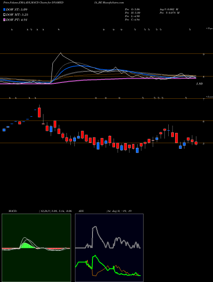Screen dimensions: 213x282
Task: Click the '(12,26,9) 5.08, 5.14, -0.06' MACD values
Action: [55, 211]
